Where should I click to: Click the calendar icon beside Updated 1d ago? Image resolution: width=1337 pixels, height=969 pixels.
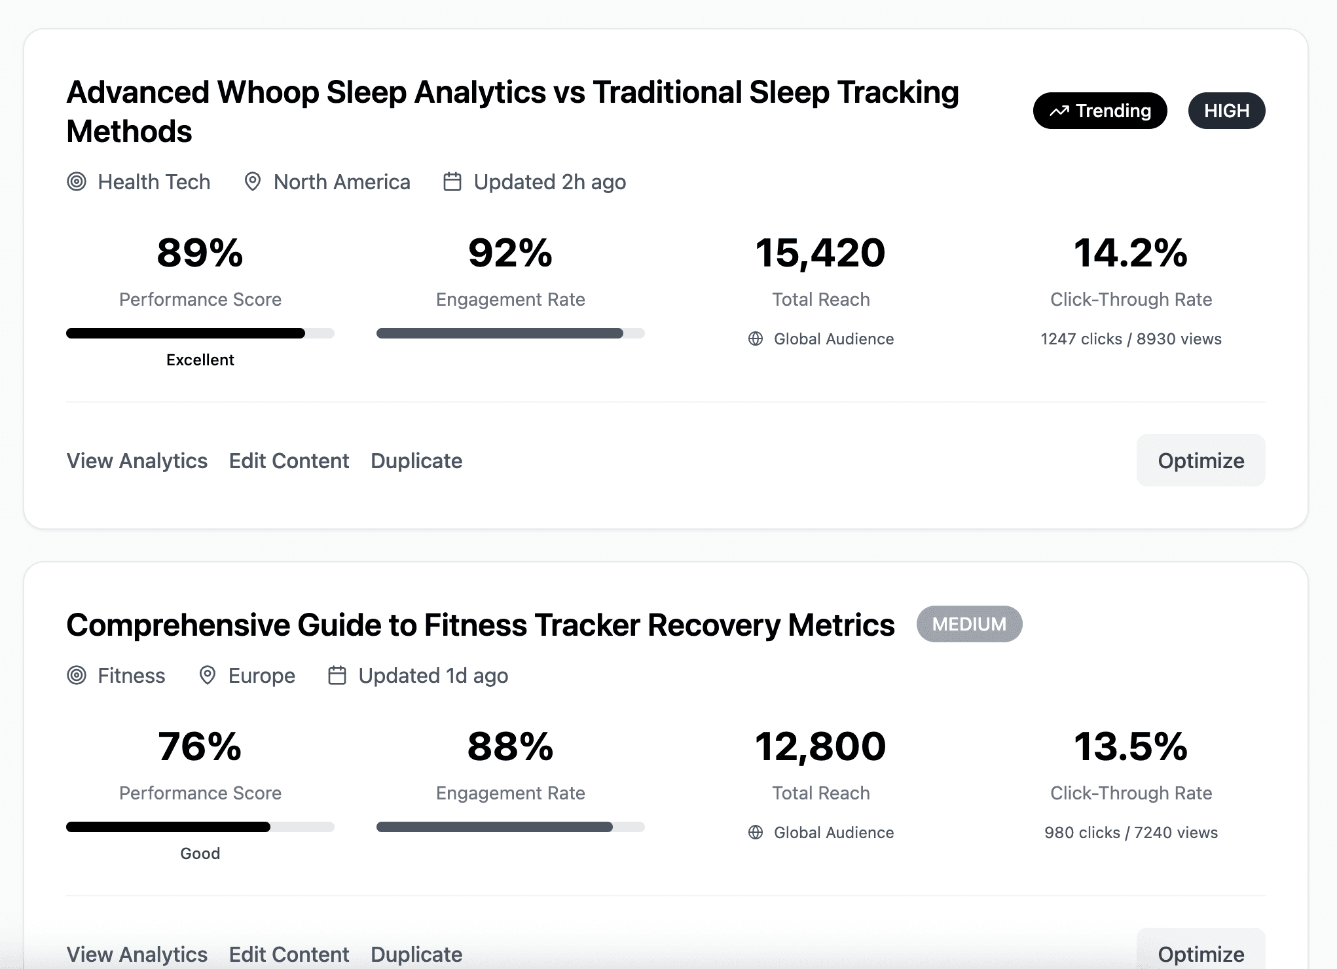tap(337, 676)
